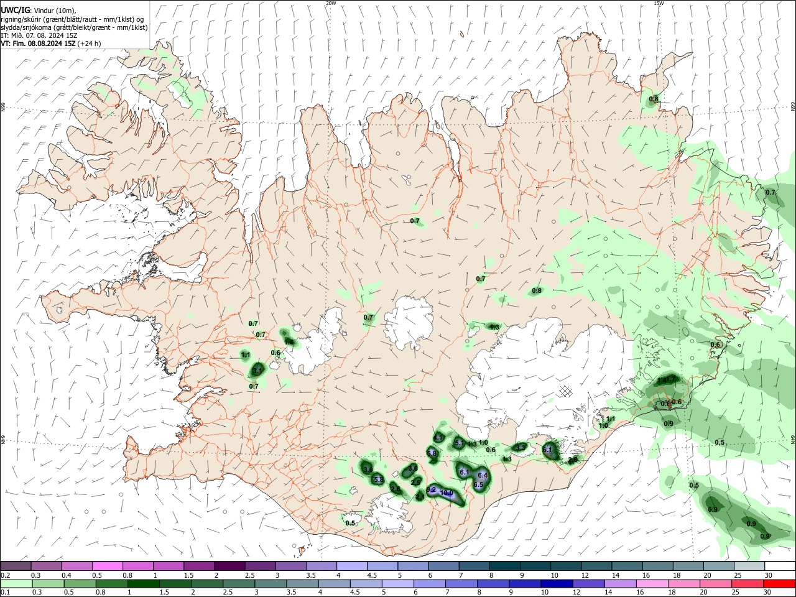Click the '5.1' precipitation value on the map
796x597 pixels.
[459, 443]
